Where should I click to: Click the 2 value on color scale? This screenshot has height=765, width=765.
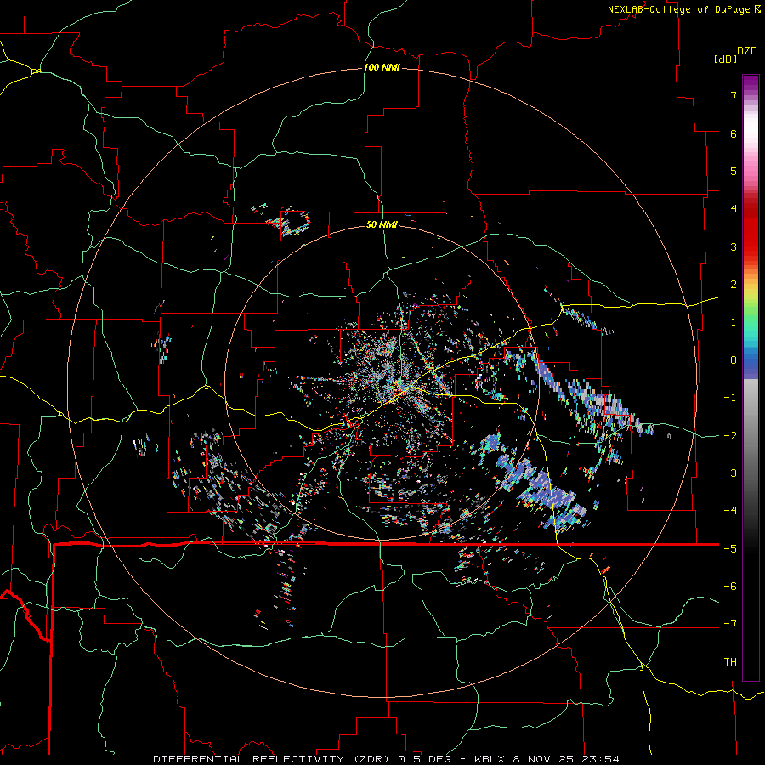(734, 285)
